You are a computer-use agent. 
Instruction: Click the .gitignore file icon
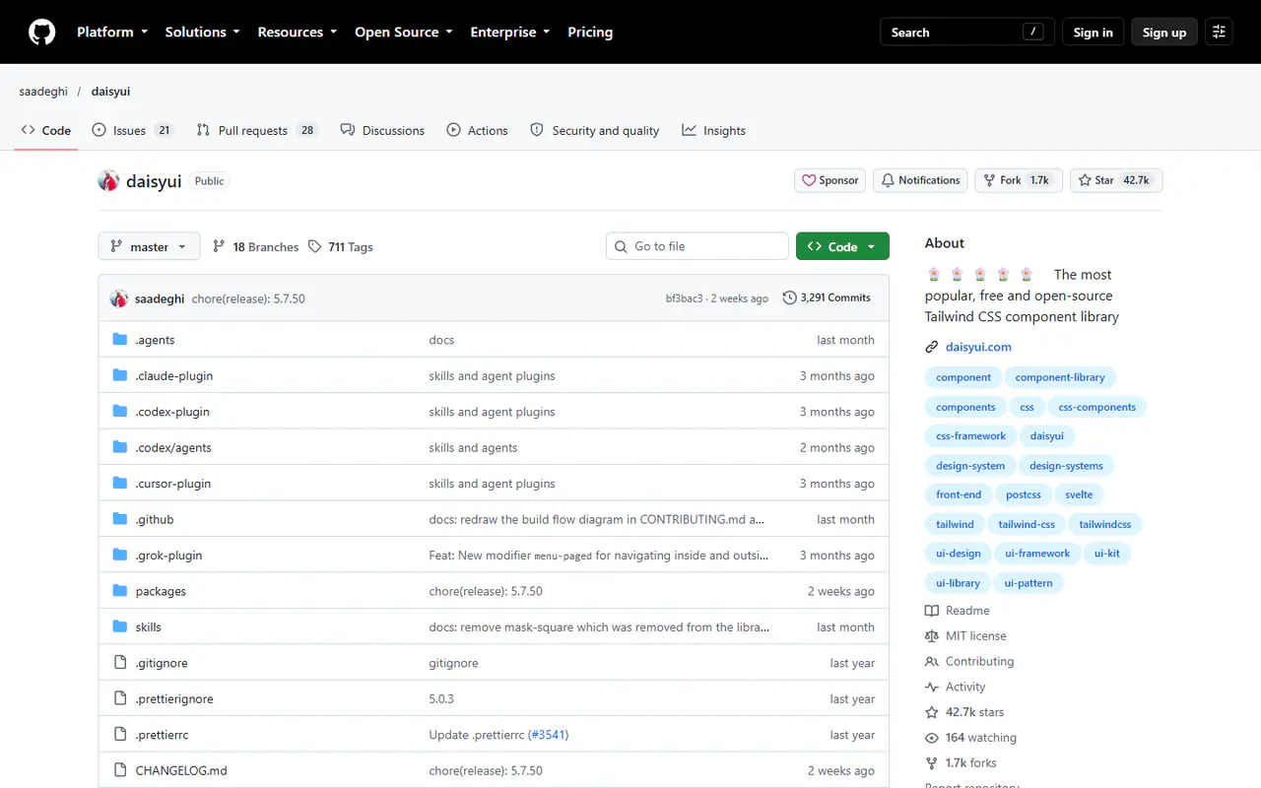(x=120, y=663)
